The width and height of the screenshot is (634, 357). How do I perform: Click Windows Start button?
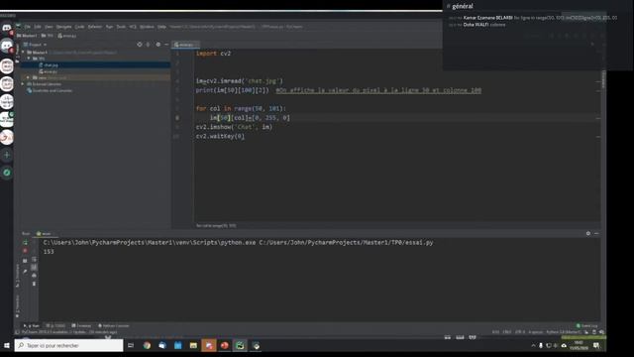(7, 345)
